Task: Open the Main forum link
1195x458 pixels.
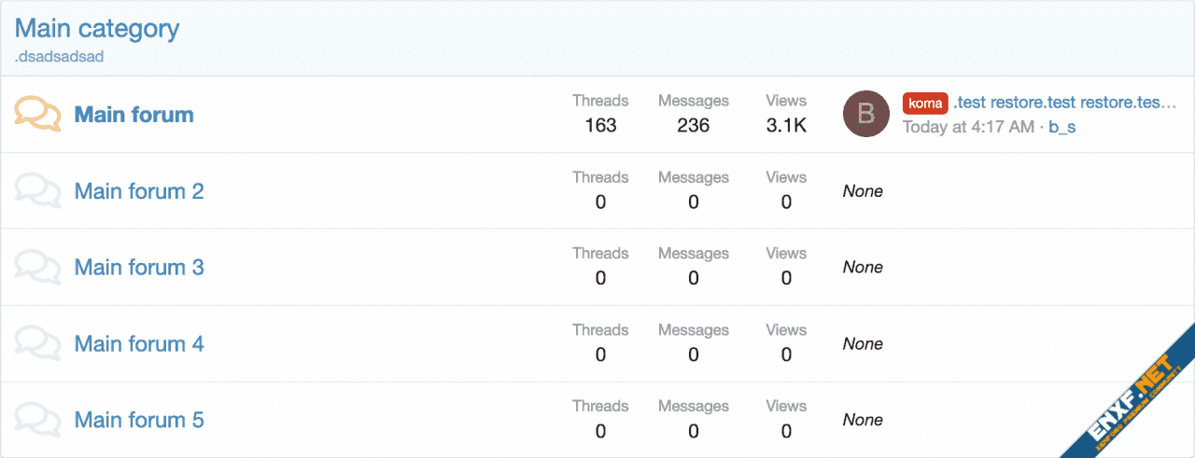Action: [x=134, y=115]
